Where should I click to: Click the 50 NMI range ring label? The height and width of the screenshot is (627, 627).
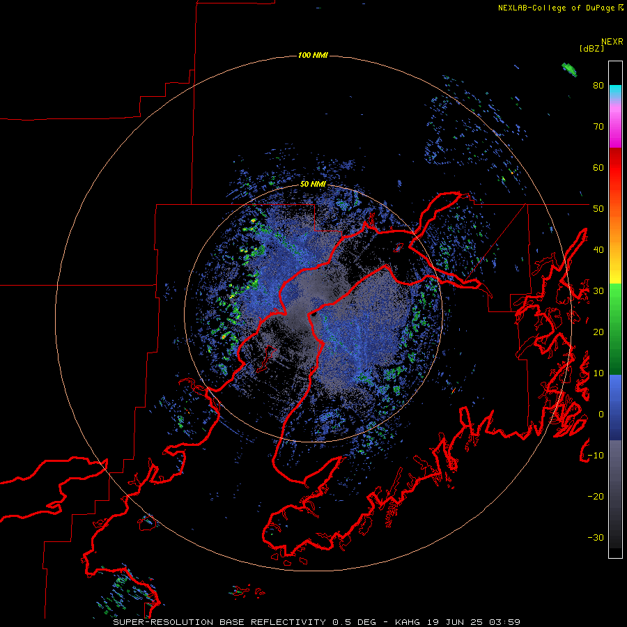pos(313,185)
